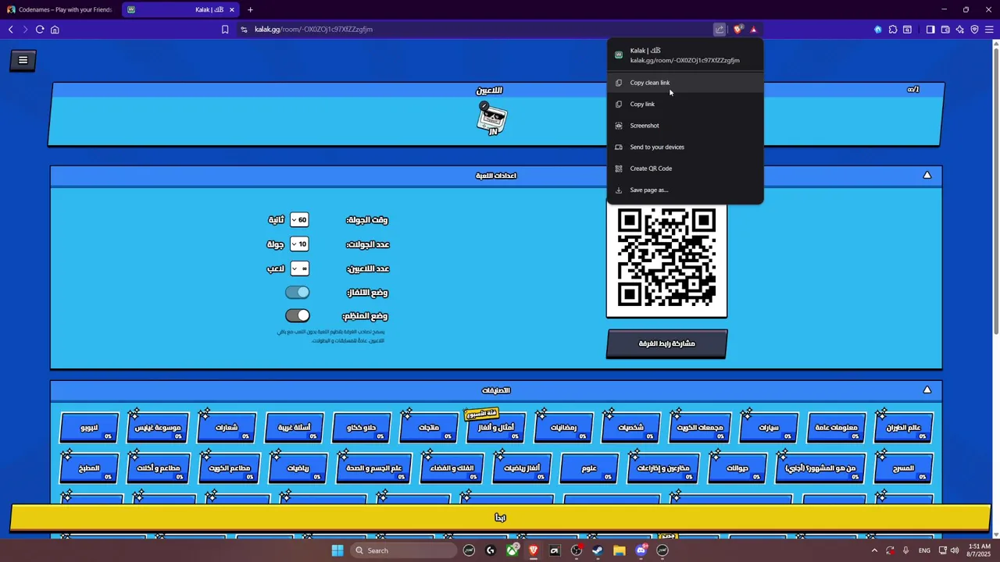The width and height of the screenshot is (1000, 562).
Task: Open the Windows Start button
Action: [337, 550]
